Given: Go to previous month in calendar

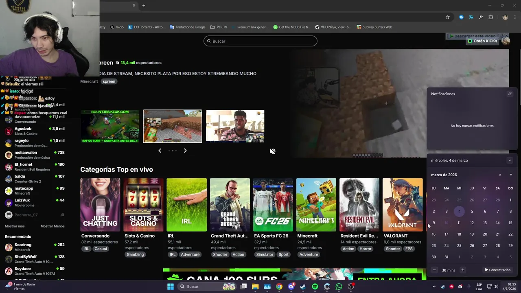Looking at the screenshot, I should [500, 175].
